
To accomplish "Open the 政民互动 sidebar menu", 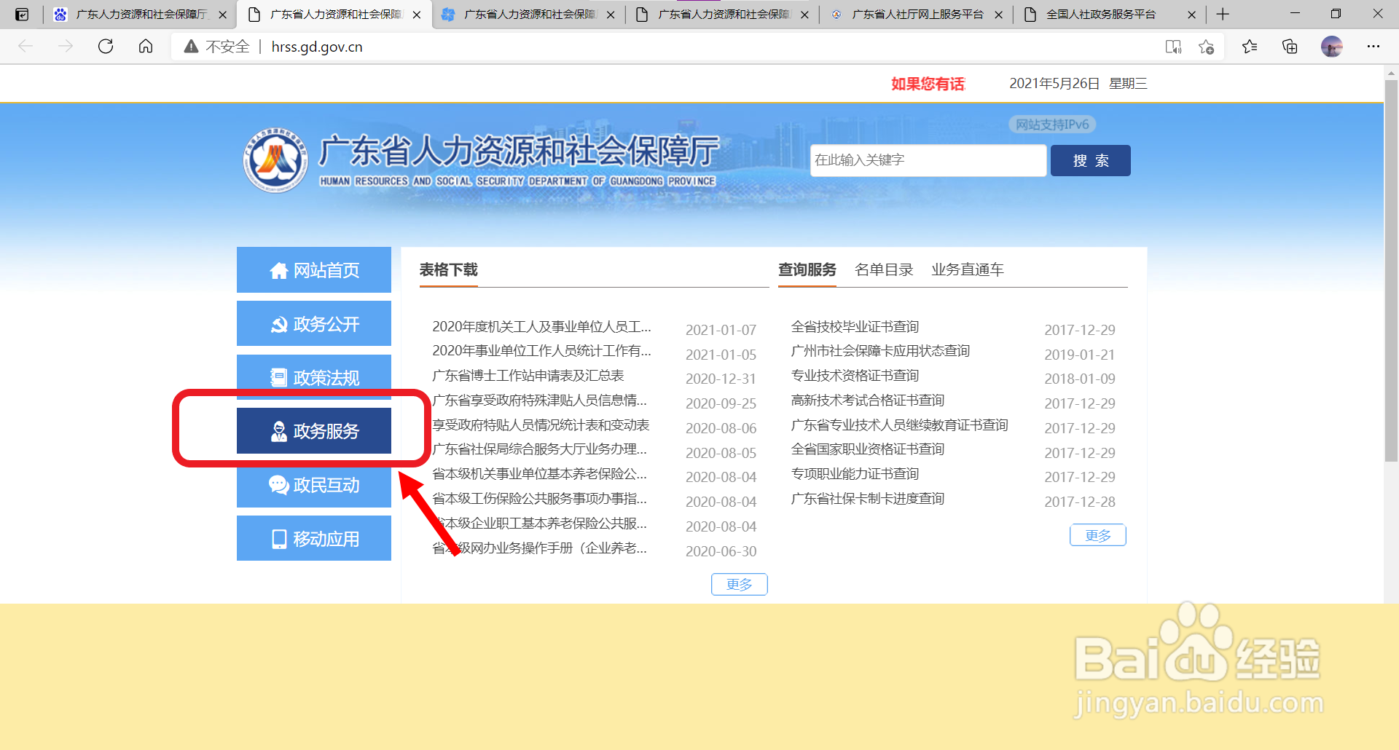I will [x=314, y=485].
